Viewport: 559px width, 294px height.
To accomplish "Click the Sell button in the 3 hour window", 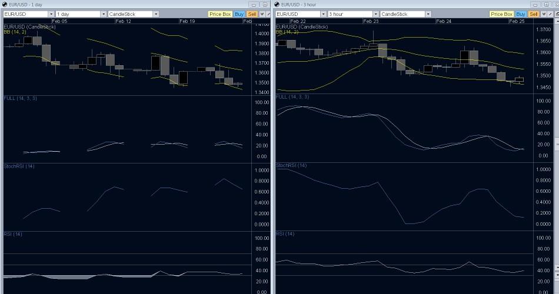I will point(534,14).
